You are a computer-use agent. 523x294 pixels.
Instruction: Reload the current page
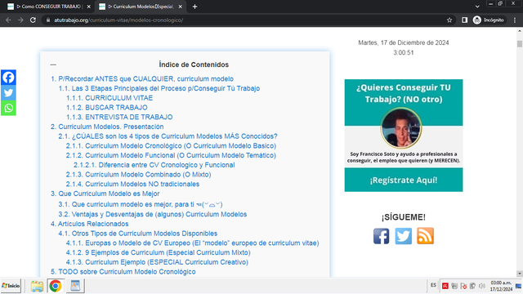point(33,20)
